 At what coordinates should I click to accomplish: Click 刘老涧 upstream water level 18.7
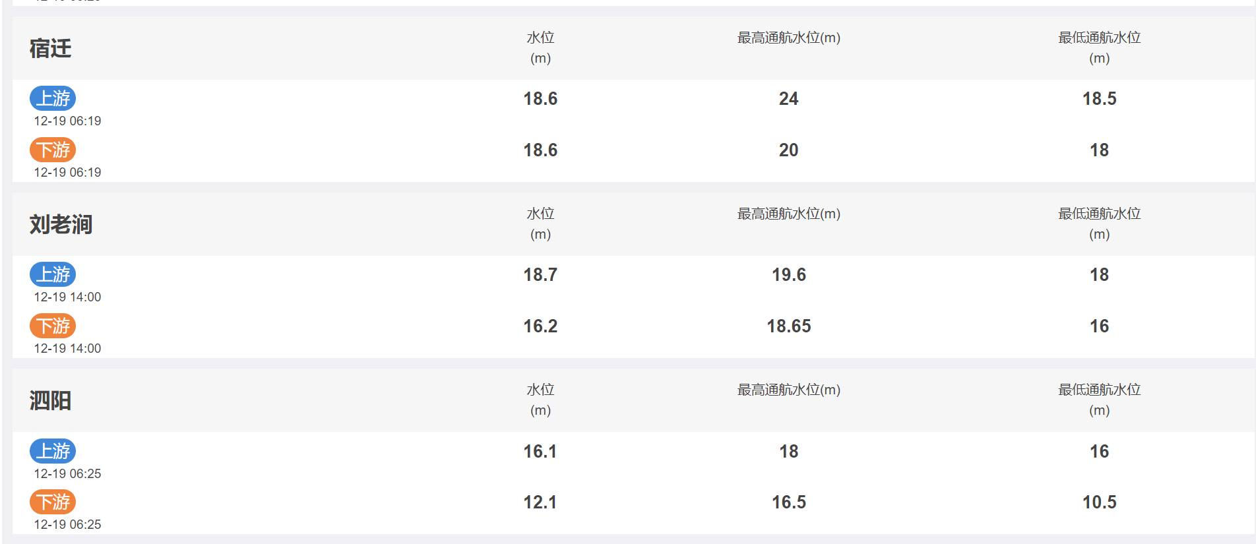(540, 275)
